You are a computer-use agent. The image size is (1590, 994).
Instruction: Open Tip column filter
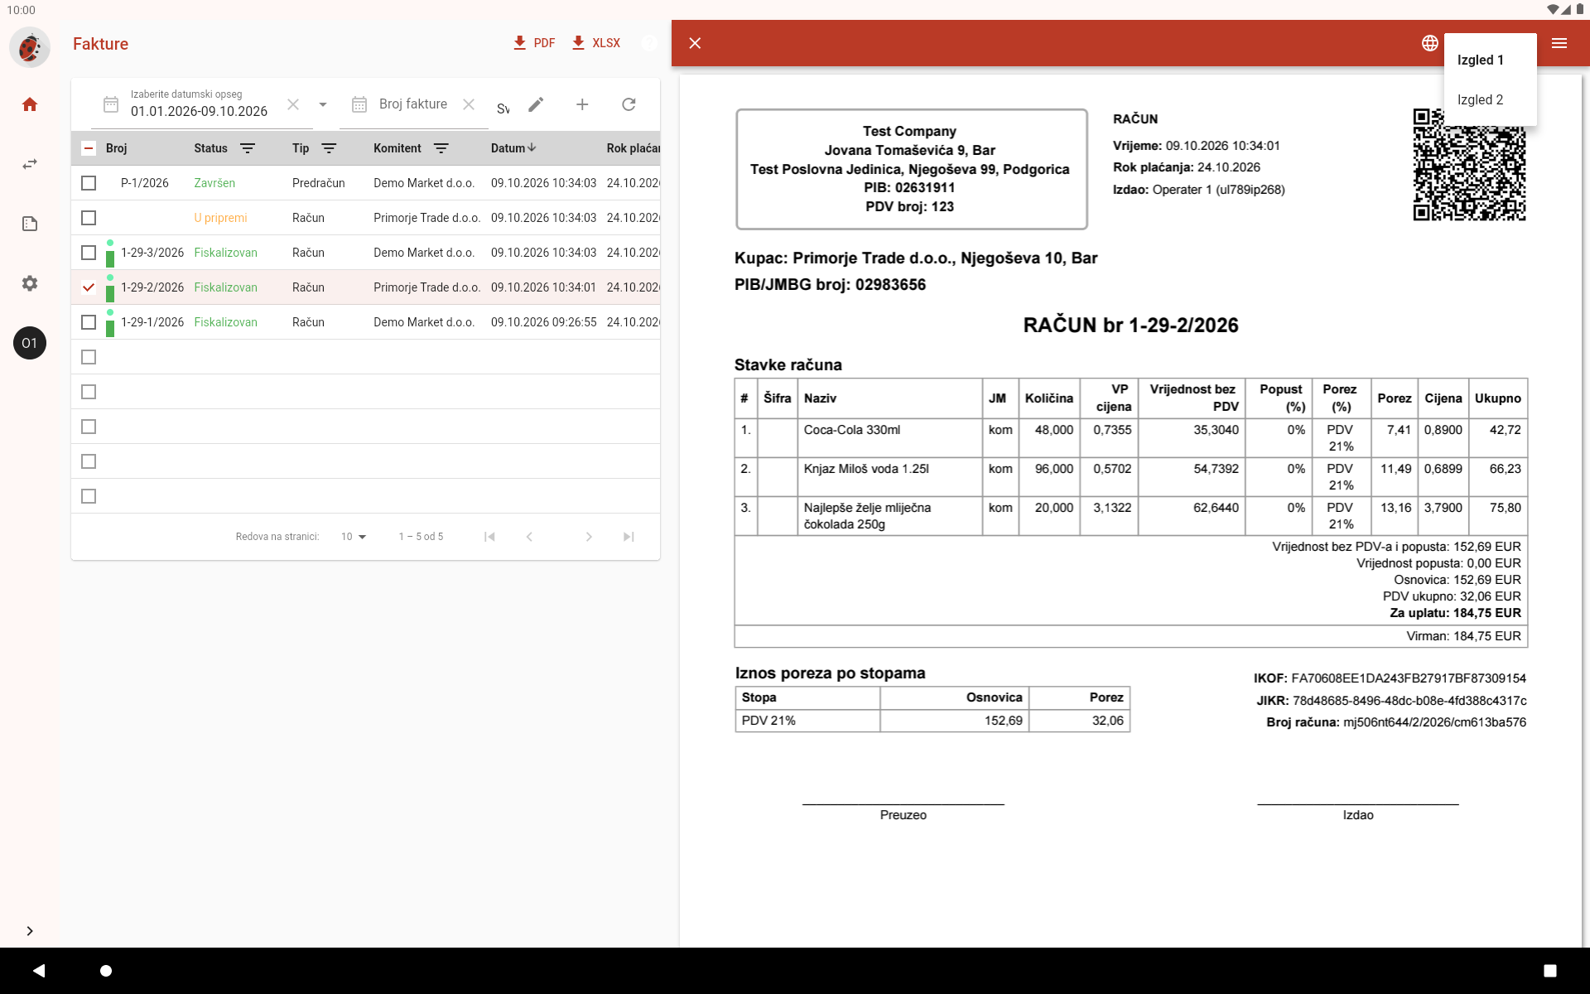[x=329, y=148]
